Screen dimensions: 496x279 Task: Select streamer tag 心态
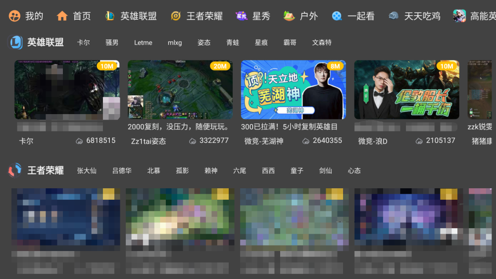(x=354, y=171)
